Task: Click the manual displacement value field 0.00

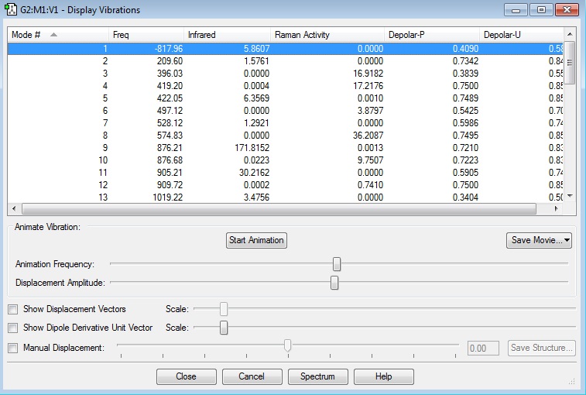Action: pyautogui.click(x=483, y=349)
